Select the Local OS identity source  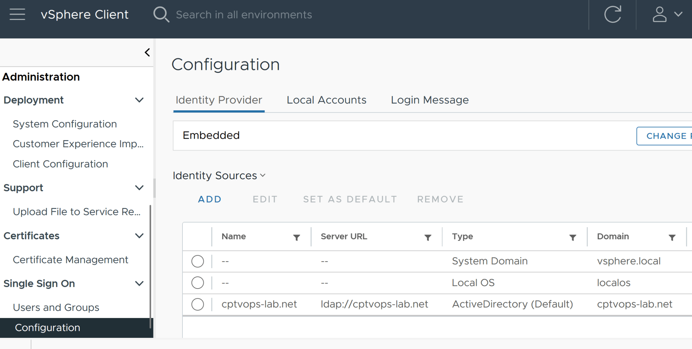pos(198,283)
